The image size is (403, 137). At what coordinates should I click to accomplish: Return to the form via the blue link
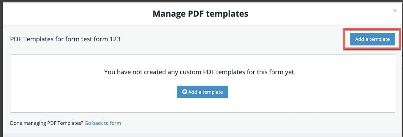coord(103,123)
